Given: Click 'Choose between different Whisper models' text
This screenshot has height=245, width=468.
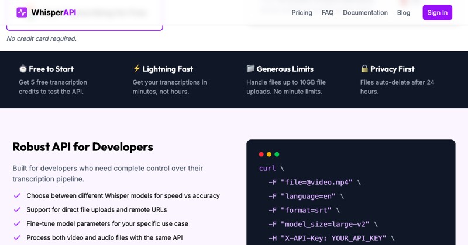Looking at the screenshot, I should [x=123, y=195].
